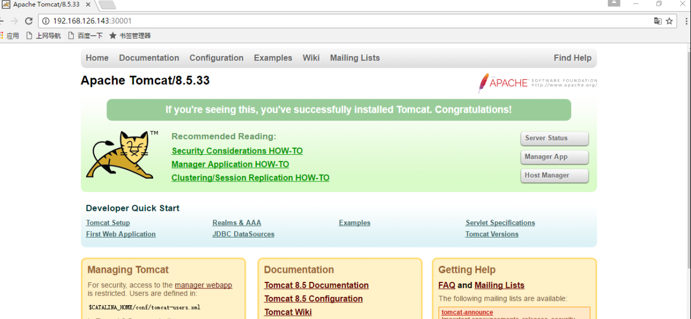Click the Manager App button
The width and height of the screenshot is (691, 319).
click(554, 157)
